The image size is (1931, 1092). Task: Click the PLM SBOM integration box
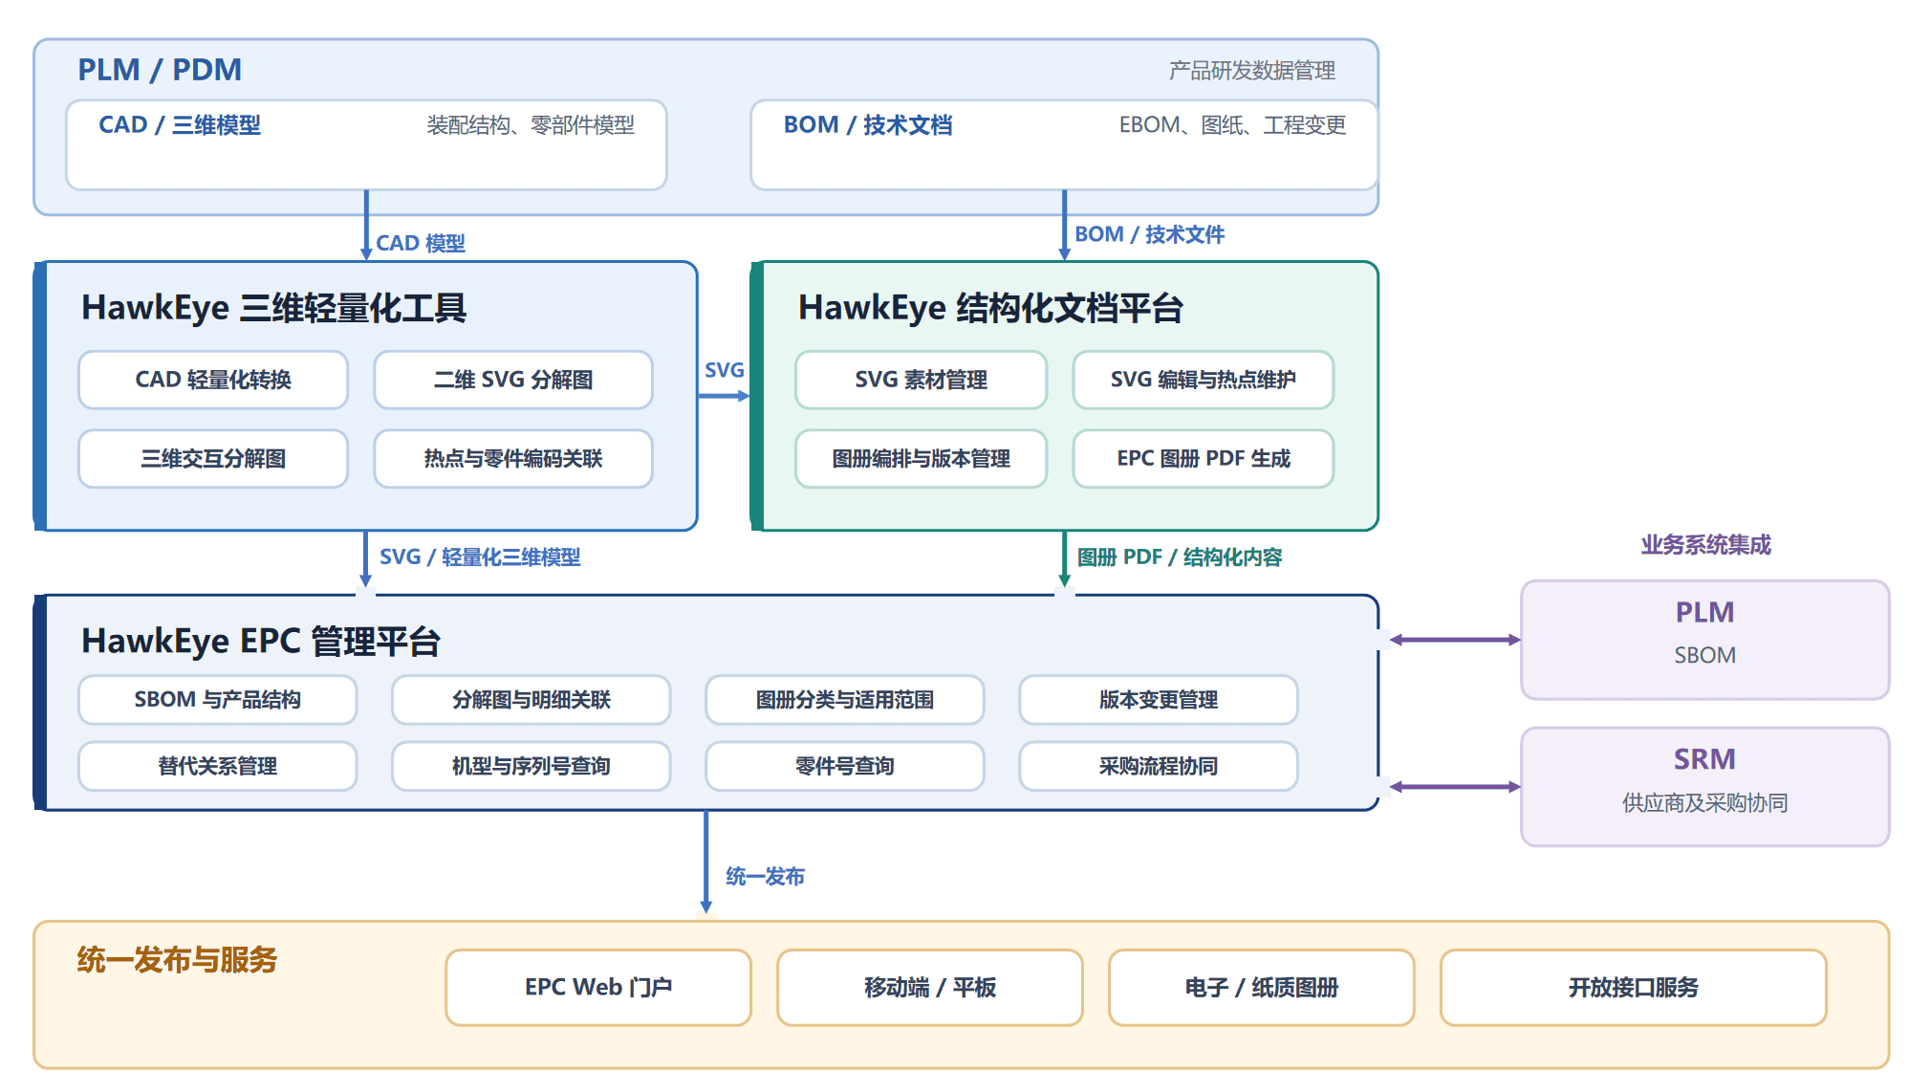point(1705,640)
